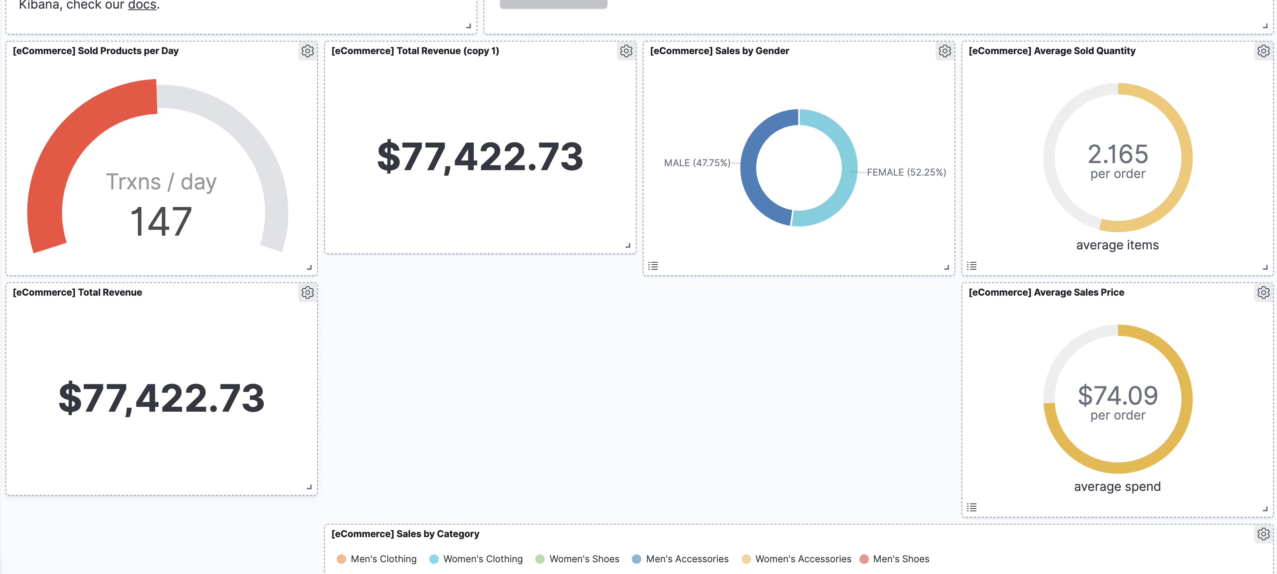1277x574 pixels.
Task: Toggle legend icon in Average Sold Quantity panel
Action: [x=972, y=266]
